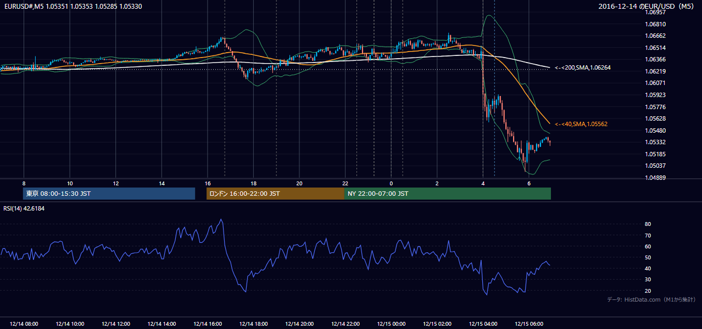702x329 pixels.
Task: Click price axis value 1.05185
Action: click(x=656, y=154)
